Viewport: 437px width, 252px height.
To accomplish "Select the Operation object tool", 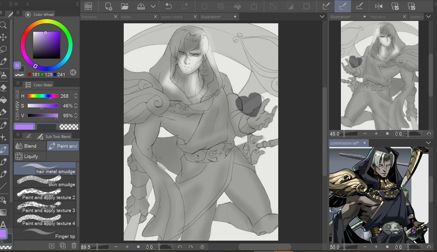I will pos(3,200).
